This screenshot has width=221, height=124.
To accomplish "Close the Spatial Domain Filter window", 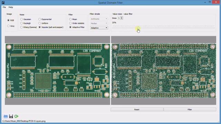I will [216, 2].
